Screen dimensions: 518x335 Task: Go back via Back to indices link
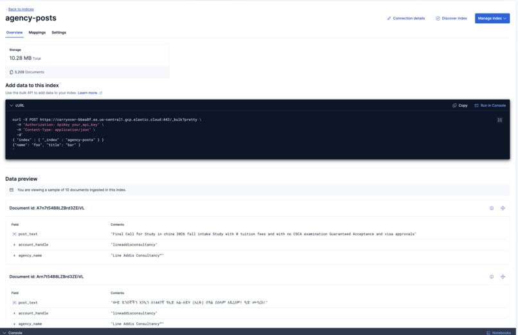coord(21,9)
